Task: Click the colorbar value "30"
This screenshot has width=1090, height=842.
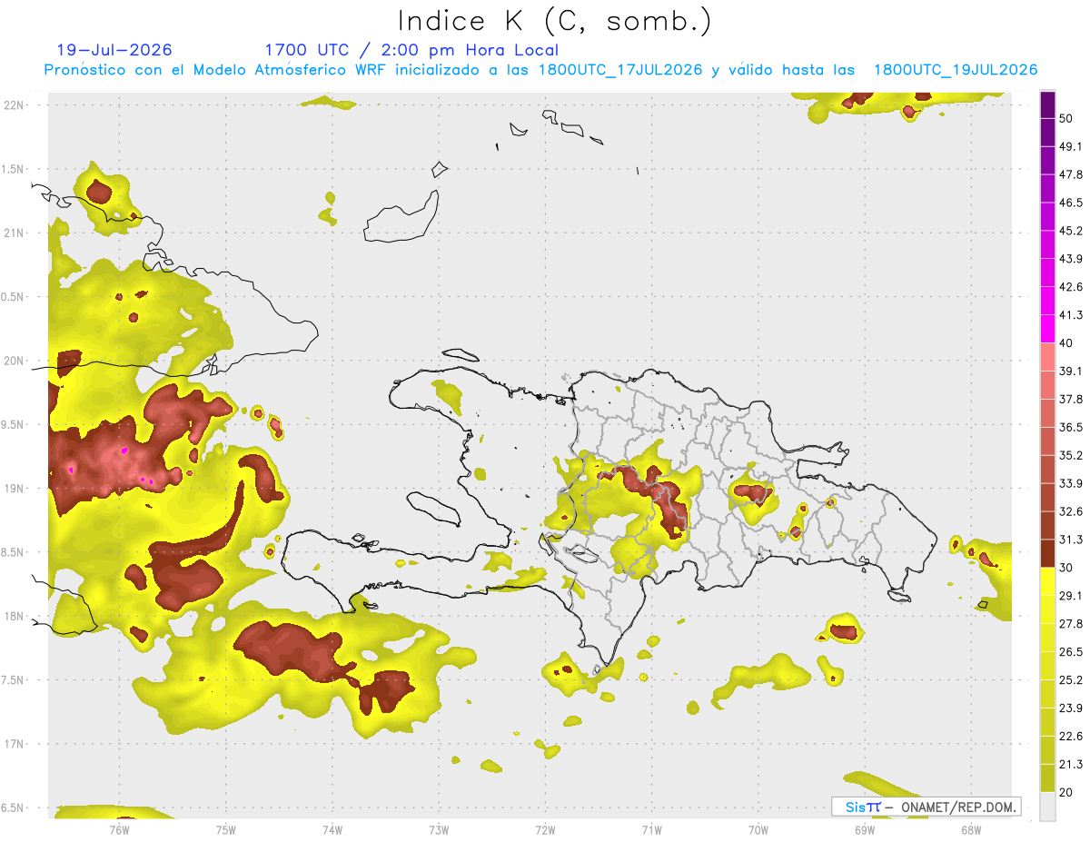Action: click(1065, 569)
